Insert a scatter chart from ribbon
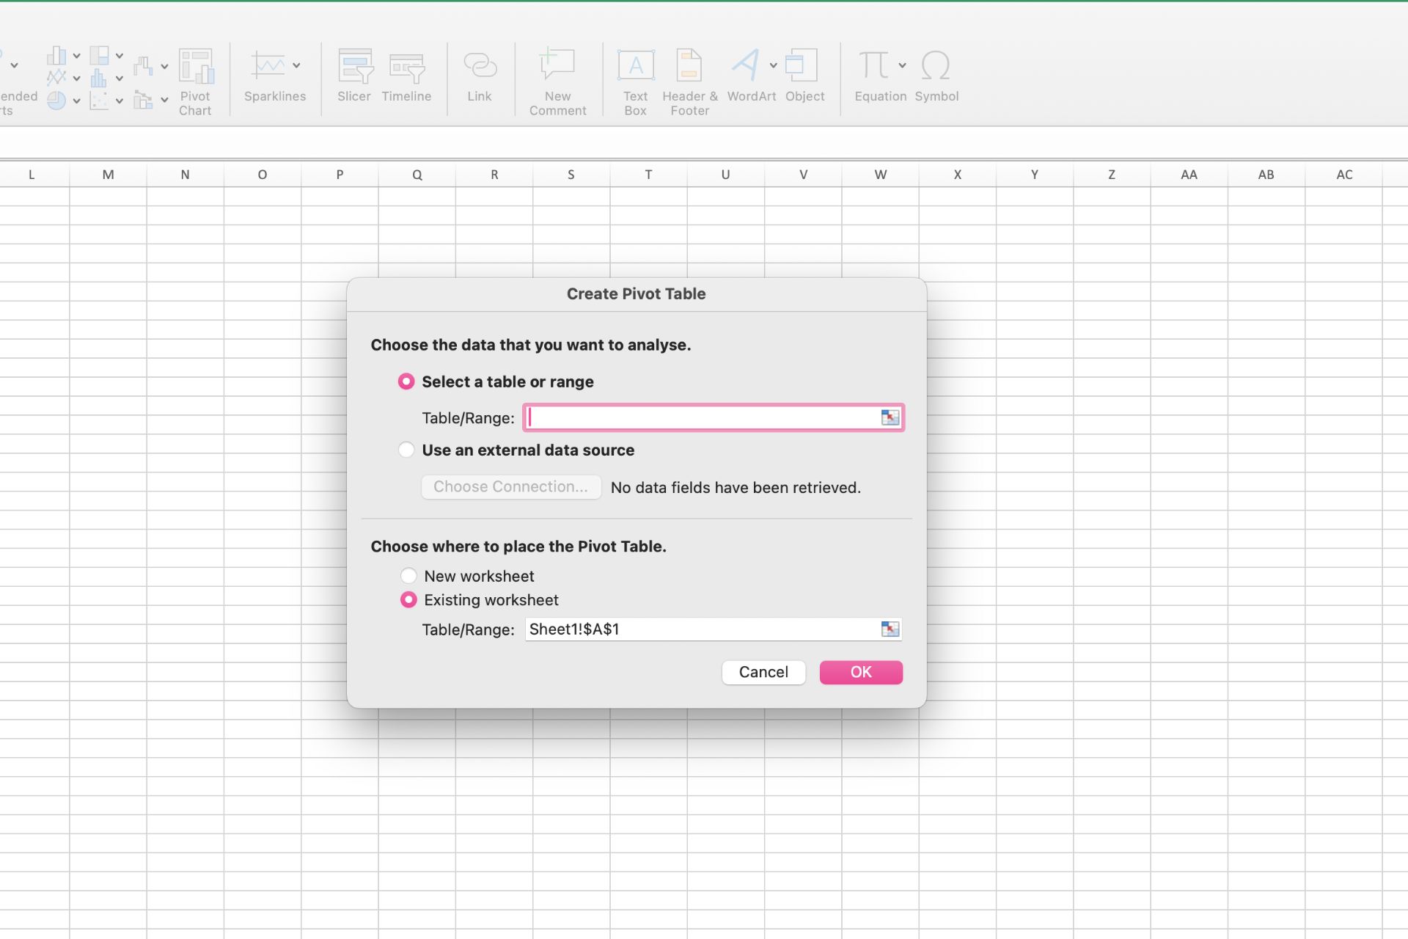The height and width of the screenshot is (939, 1408). pos(99,101)
